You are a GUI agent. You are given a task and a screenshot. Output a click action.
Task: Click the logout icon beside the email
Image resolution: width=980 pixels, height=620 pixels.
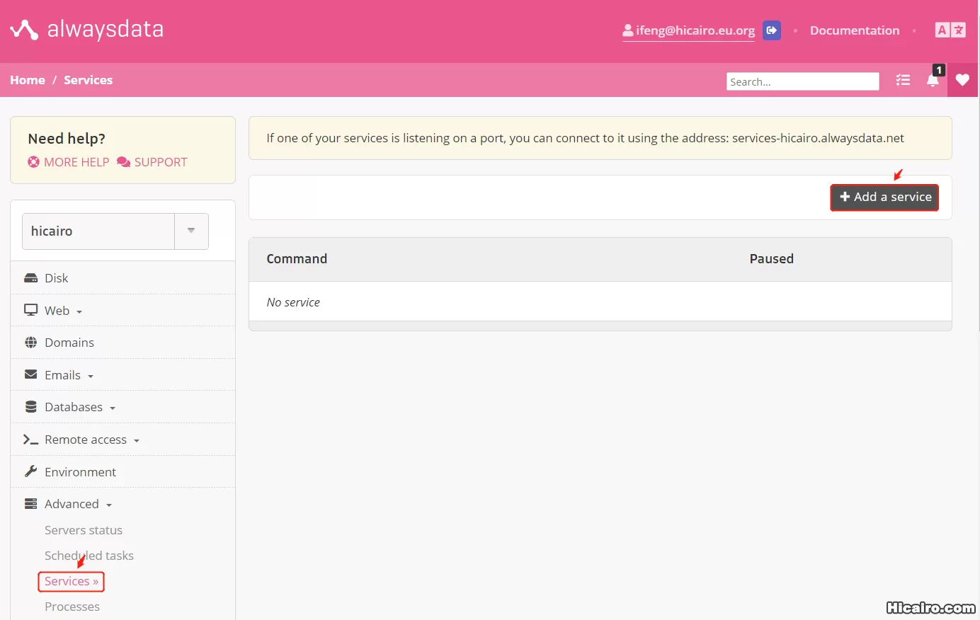click(772, 30)
